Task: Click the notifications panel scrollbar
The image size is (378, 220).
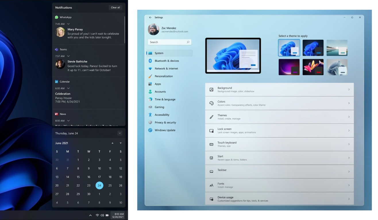Action: [x=125, y=29]
